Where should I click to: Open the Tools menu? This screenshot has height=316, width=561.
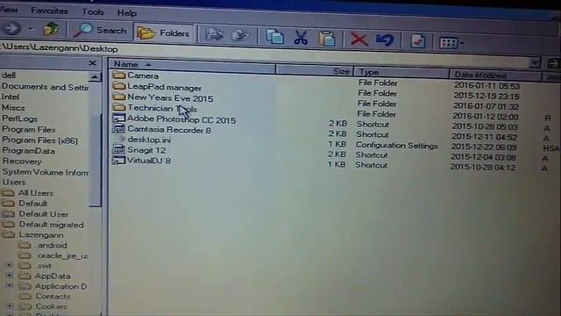pyautogui.click(x=93, y=11)
